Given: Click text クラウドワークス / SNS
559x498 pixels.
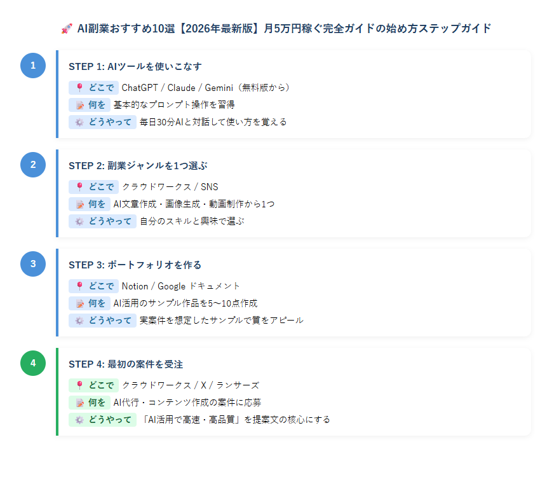Looking at the screenshot, I should (x=170, y=187).
